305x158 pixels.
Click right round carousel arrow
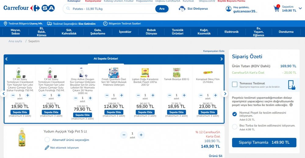pos(225,94)
